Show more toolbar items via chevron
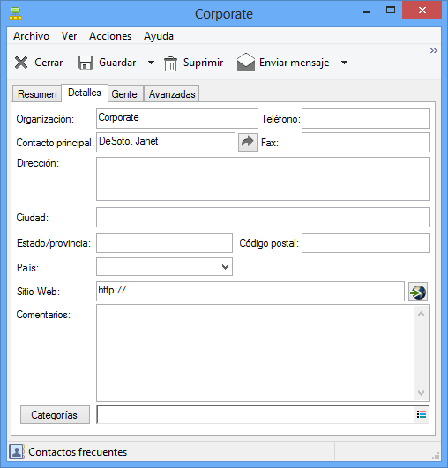 [434, 51]
